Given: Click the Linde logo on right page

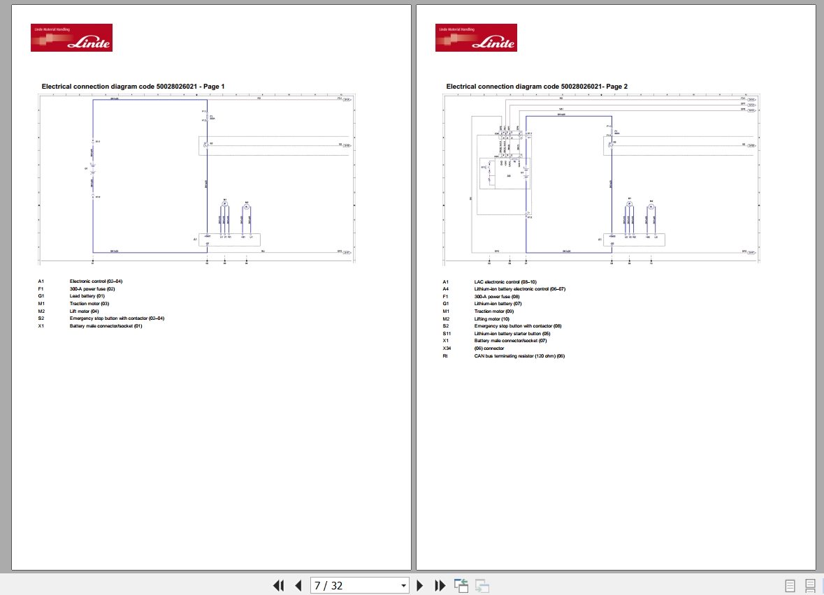Looking at the screenshot, I should (476, 38).
